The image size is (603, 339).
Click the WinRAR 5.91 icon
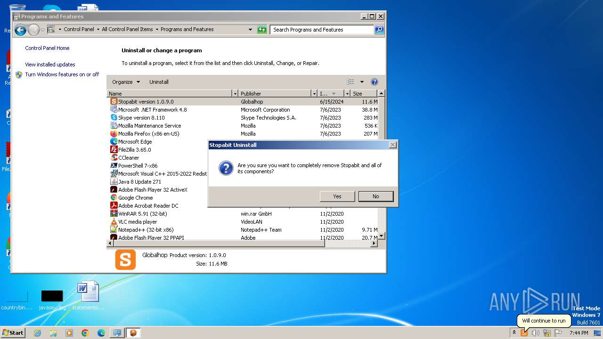point(114,214)
